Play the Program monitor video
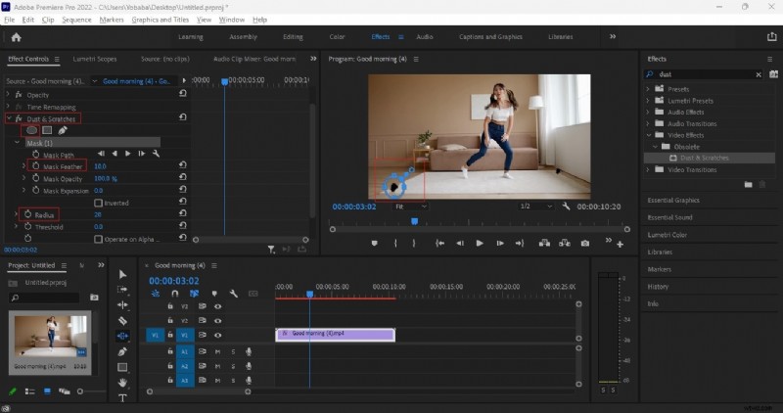 pyautogui.click(x=480, y=244)
